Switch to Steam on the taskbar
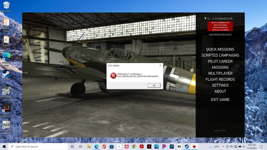The width and height of the screenshot is (267, 150). pos(187,147)
